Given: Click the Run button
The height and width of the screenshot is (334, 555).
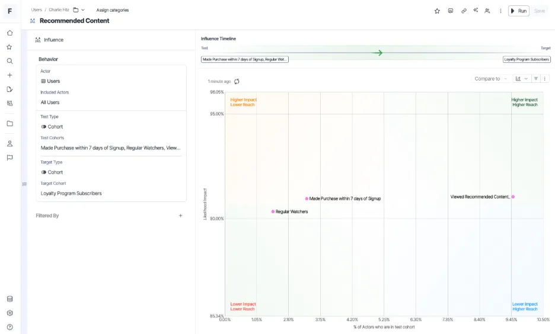Looking at the screenshot, I should tap(519, 11).
